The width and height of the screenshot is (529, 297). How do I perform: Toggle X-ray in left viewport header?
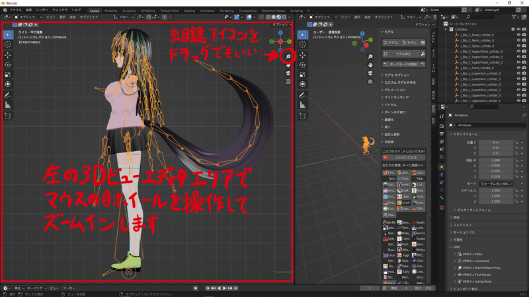coord(262,17)
